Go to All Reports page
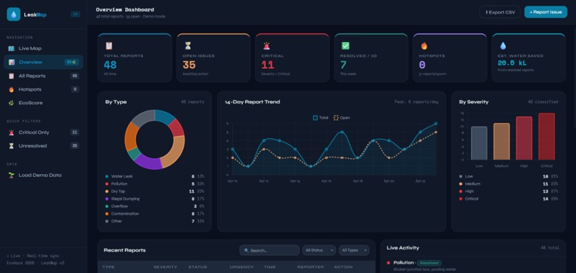576x273 pixels. tap(44, 76)
